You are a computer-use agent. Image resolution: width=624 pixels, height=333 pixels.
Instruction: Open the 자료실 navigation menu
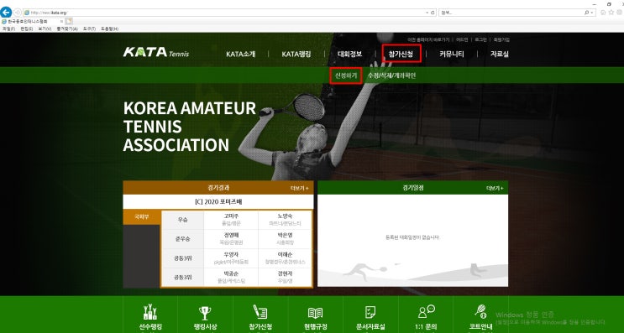pyautogui.click(x=500, y=54)
